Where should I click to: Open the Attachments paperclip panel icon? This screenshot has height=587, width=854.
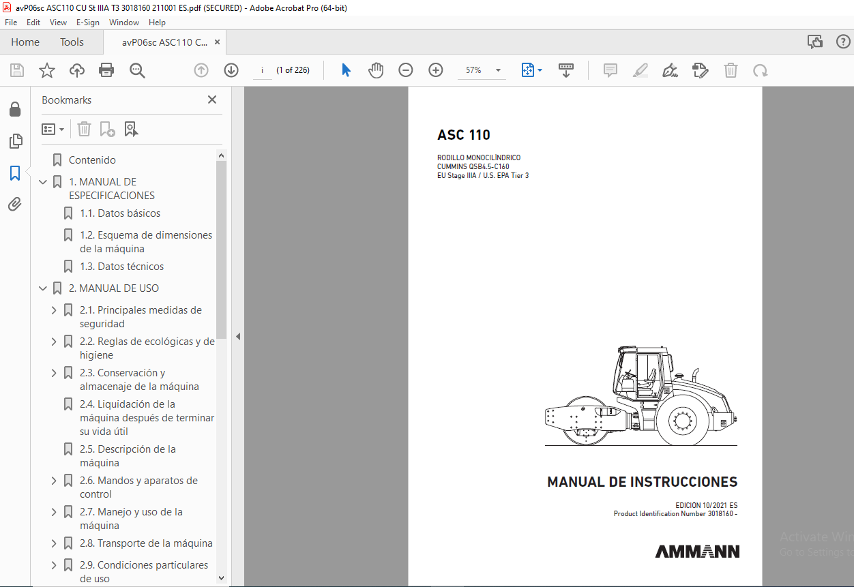click(15, 204)
